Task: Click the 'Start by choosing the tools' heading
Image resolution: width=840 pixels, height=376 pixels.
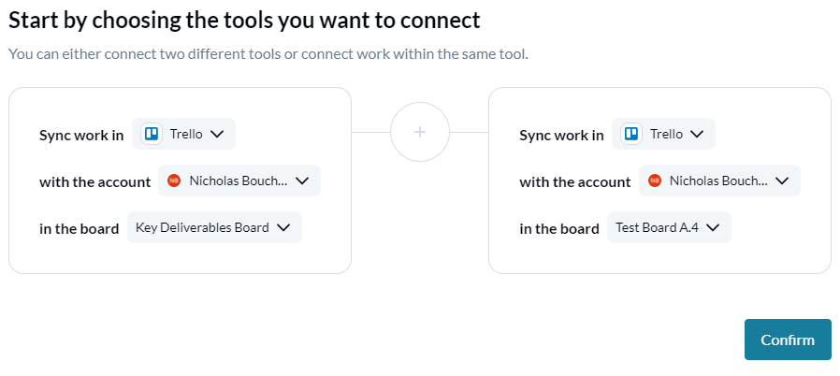Action: [x=244, y=21]
